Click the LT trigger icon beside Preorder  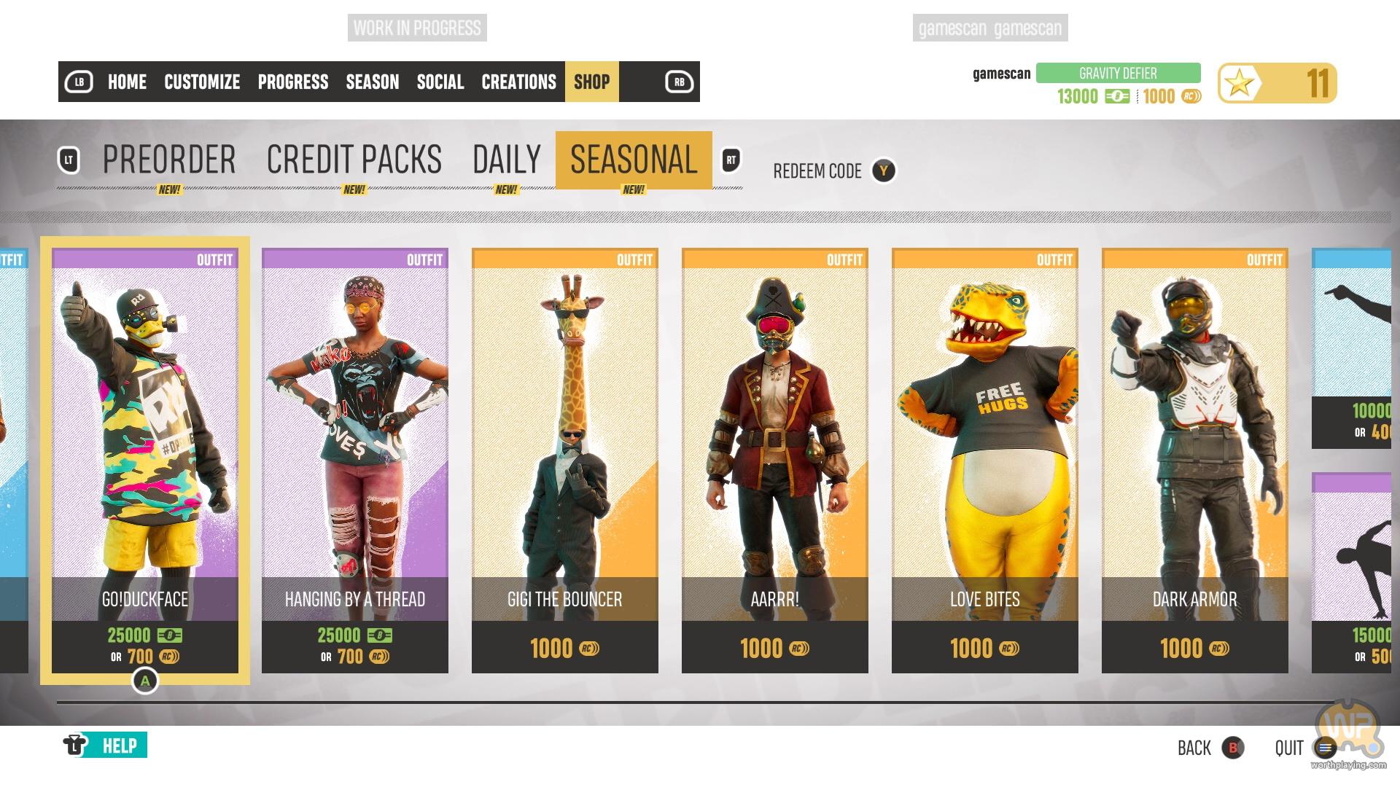[x=69, y=160]
